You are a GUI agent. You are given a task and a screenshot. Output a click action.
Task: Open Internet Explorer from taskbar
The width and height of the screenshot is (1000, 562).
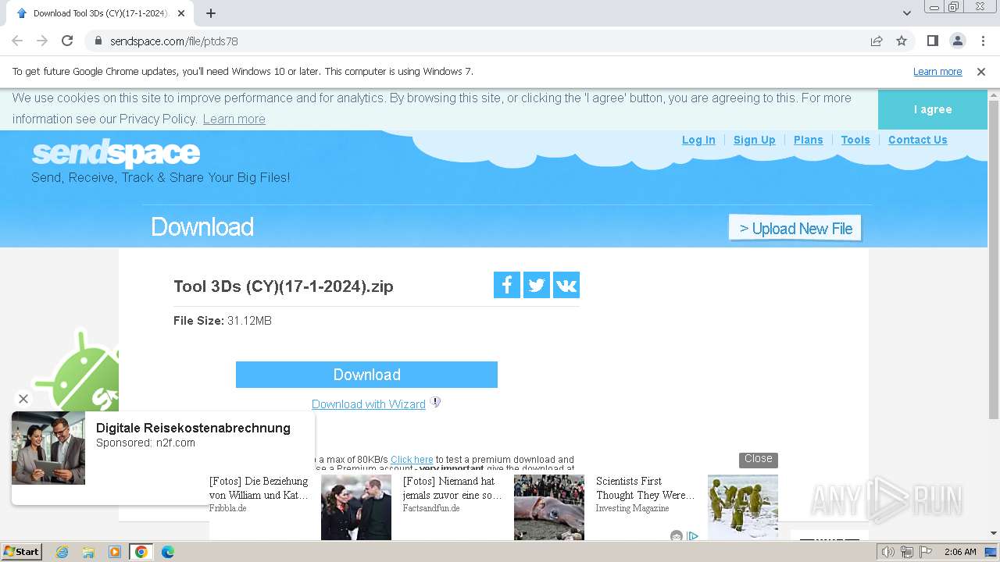point(62,552)
